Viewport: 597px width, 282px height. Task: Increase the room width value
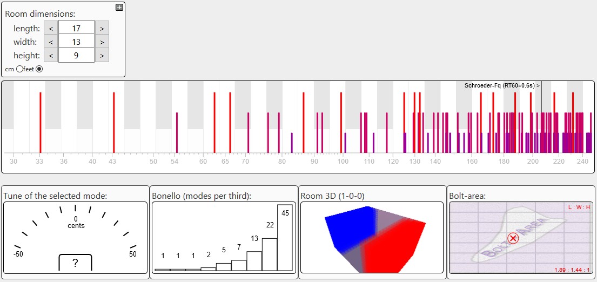coord(102,42)
